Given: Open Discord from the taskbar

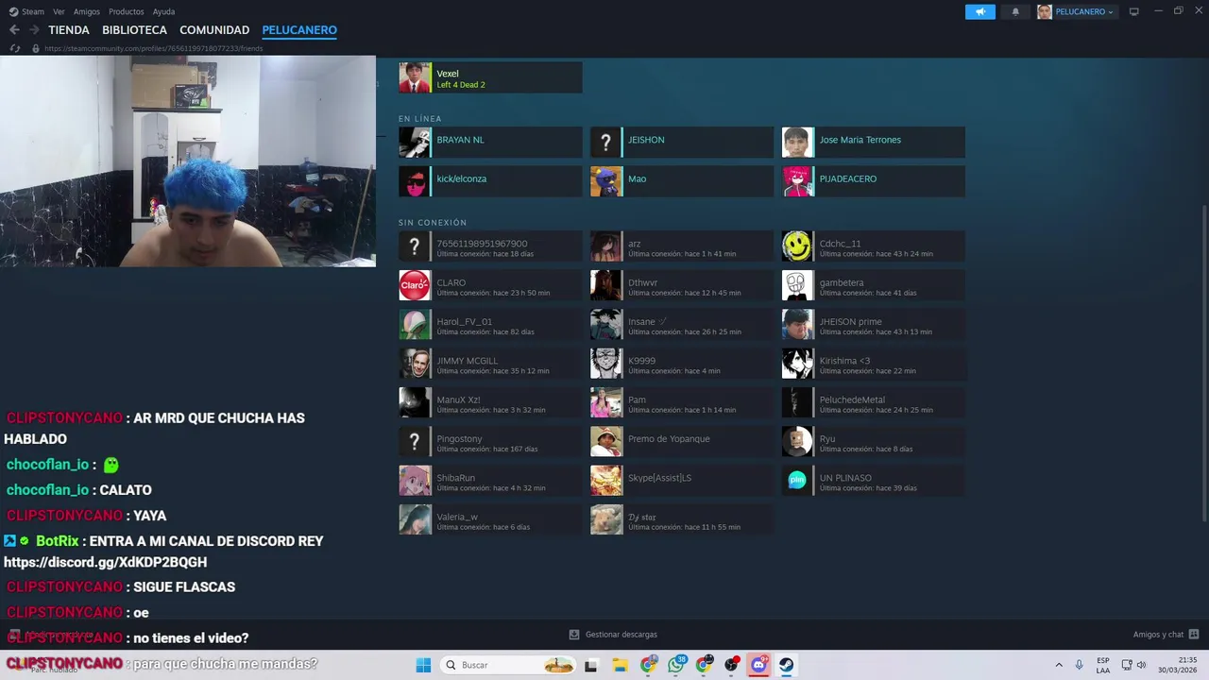Looking at the screenshot, I should [x=759, y=665].
